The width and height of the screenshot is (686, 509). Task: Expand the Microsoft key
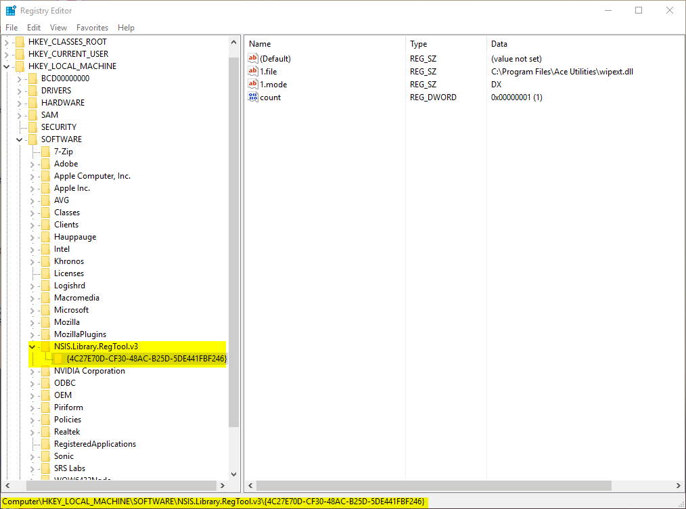[32, 310]
